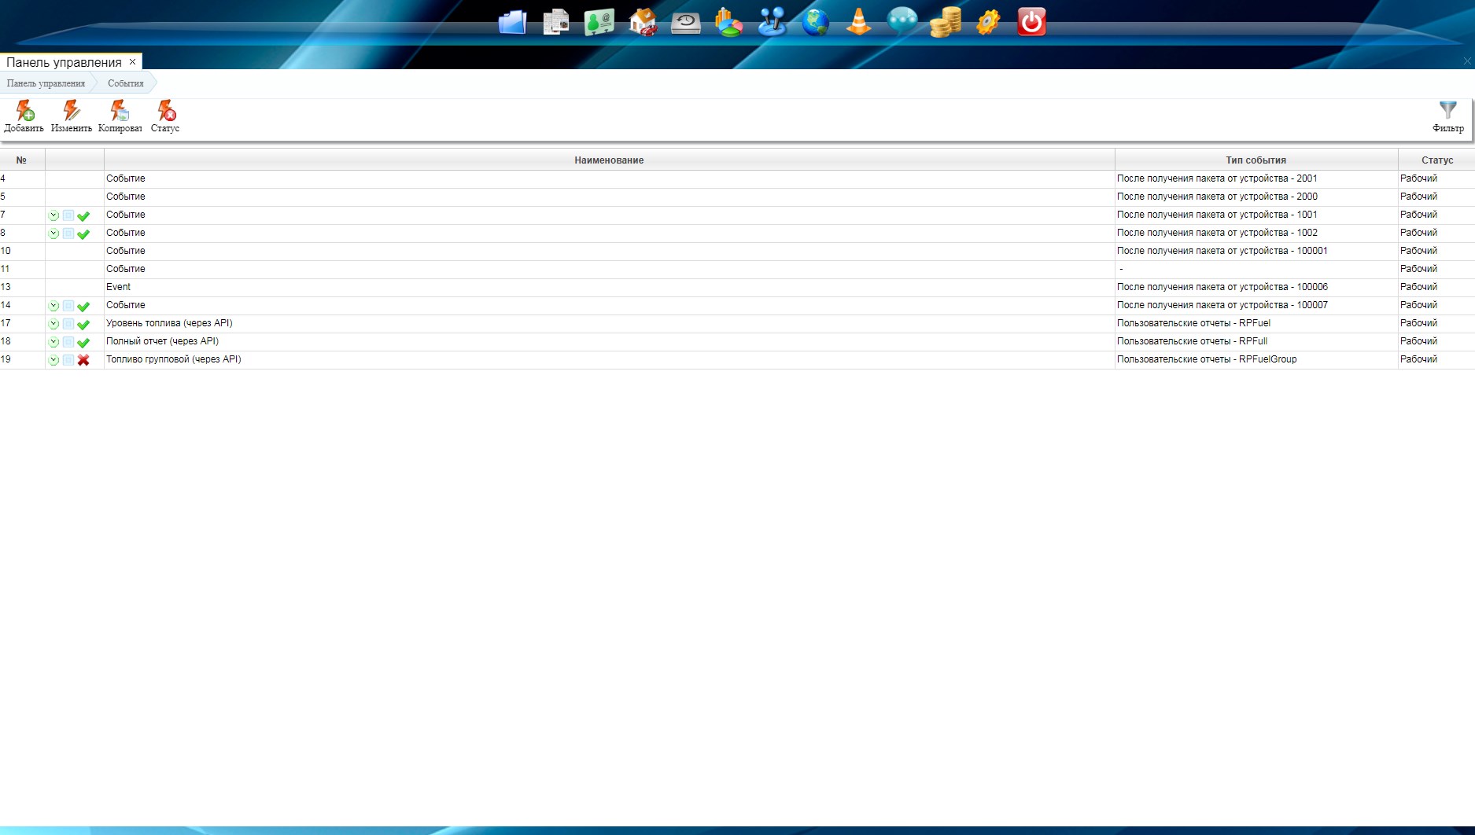Click the Добавить button
The width and height of the screenshot is (1475, 835).
point(24,116)
